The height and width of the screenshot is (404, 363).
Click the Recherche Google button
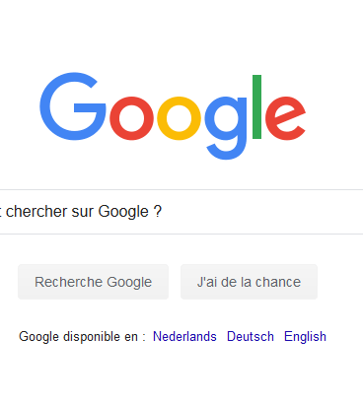pyautogui.click(x=94, y=282)
